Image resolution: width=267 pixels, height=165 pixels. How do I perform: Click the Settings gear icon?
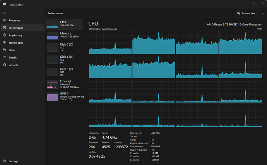pos(4,161)
